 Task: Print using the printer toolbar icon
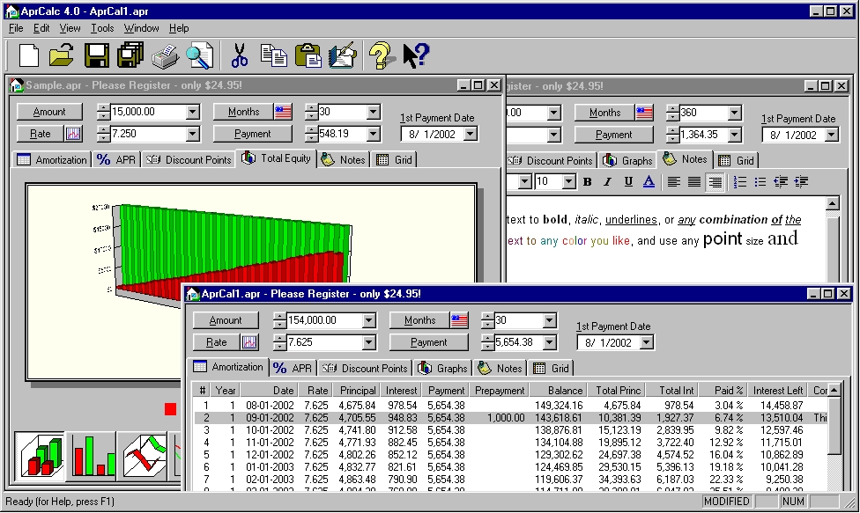[x=165, y=55]
